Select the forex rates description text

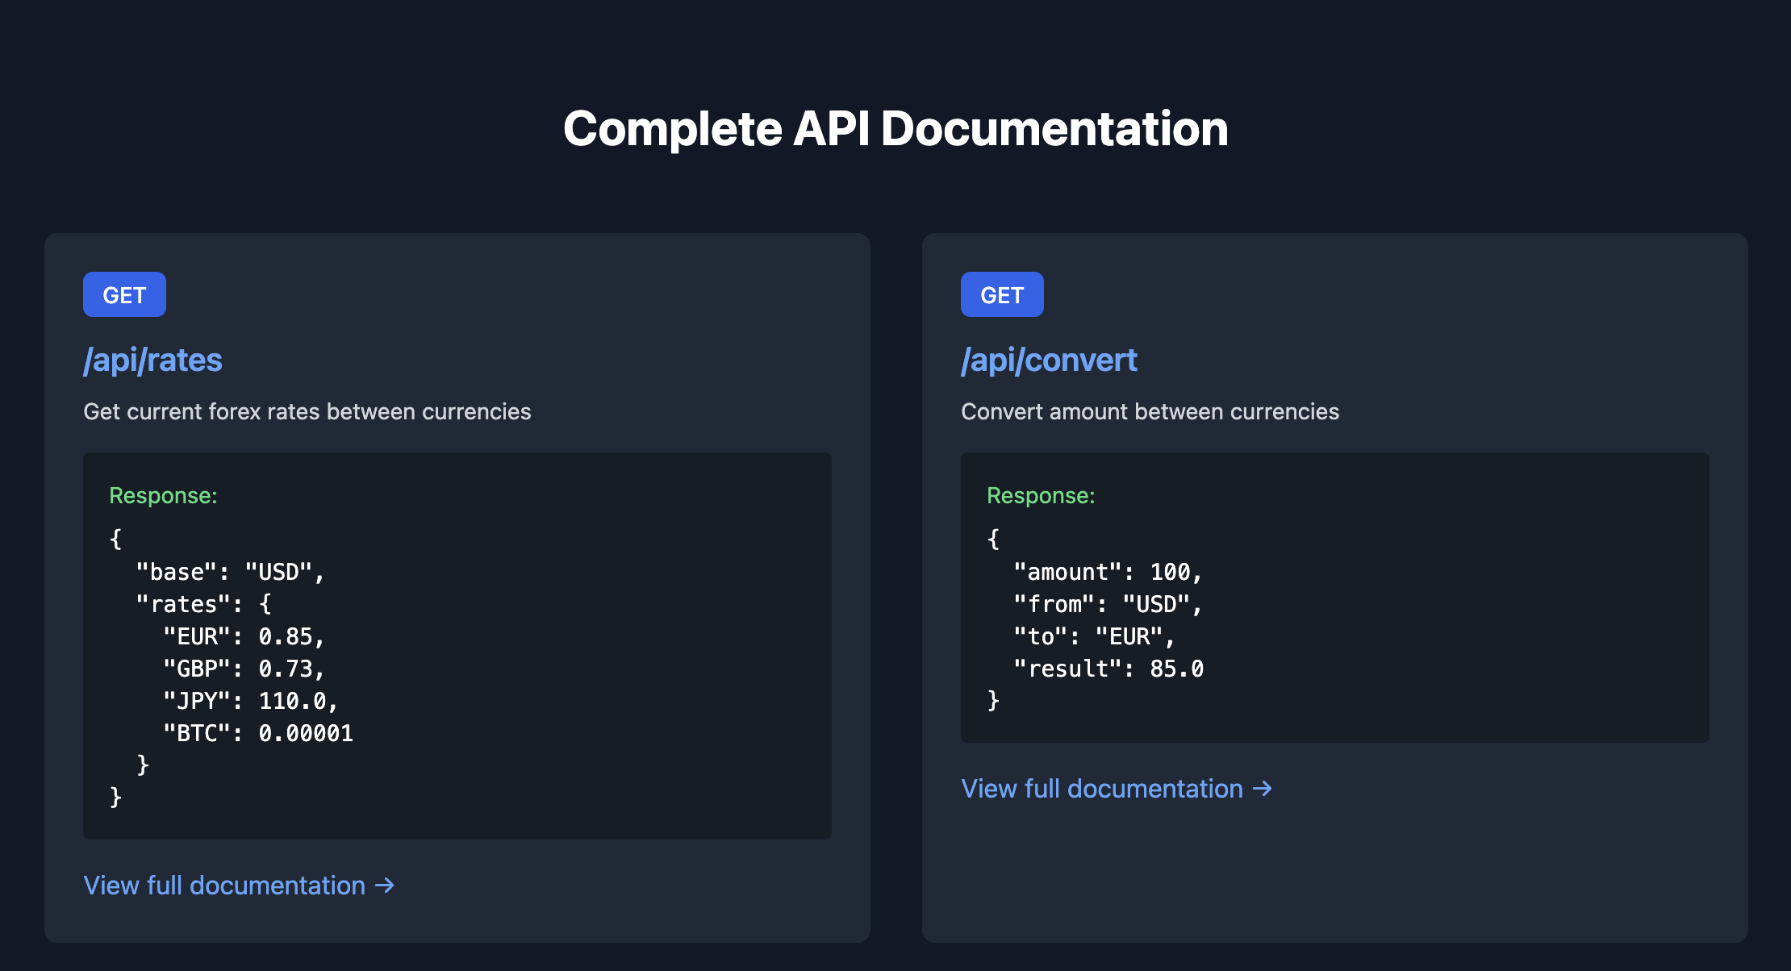307,411
